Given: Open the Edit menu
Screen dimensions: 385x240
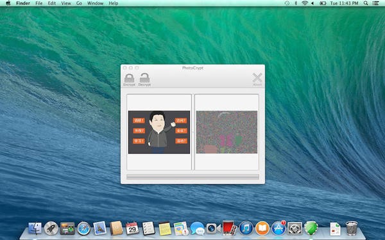Looking at the screenshot, I should click(51, 3).
